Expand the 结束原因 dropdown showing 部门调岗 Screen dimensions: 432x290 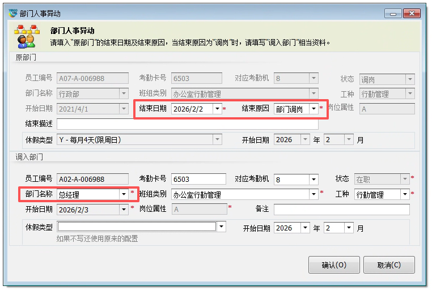point(314,109)
